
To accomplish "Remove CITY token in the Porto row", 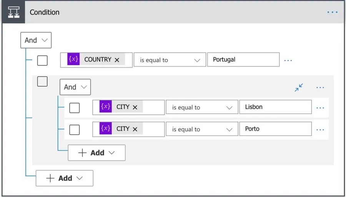I will tap(135, 129).
